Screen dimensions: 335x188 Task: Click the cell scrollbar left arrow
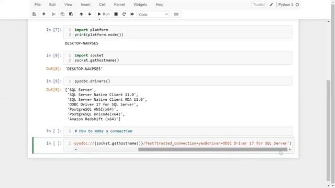[76, 149]
